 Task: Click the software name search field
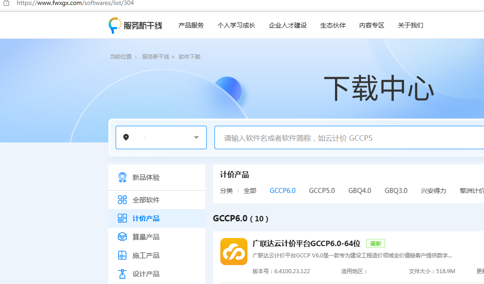pyautogui.click(x=349, y=137)
